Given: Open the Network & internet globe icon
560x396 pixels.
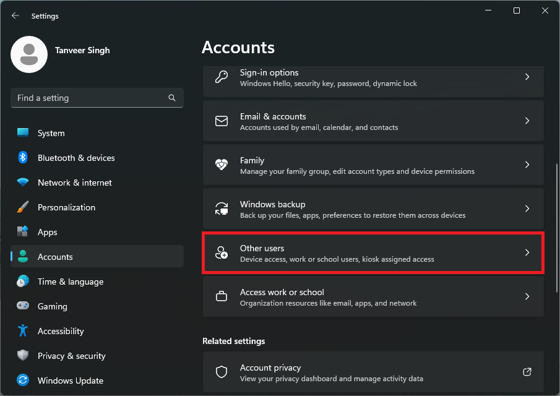Looking at the screenshot, I should click(x=23, y=182).
